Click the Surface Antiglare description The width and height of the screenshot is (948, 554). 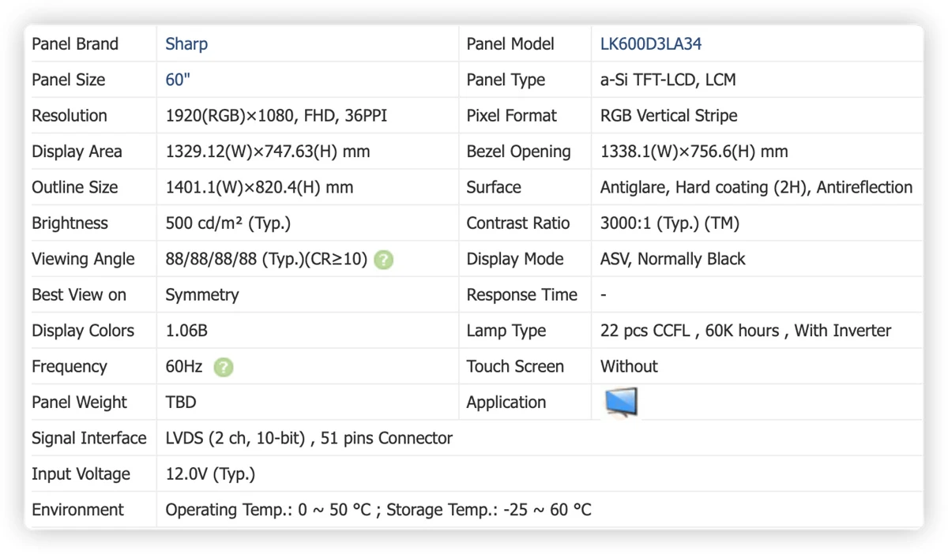tap(756, 188)
